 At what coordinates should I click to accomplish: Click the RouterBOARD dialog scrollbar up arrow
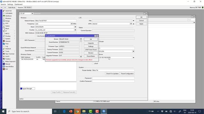[x=81, y=39]
